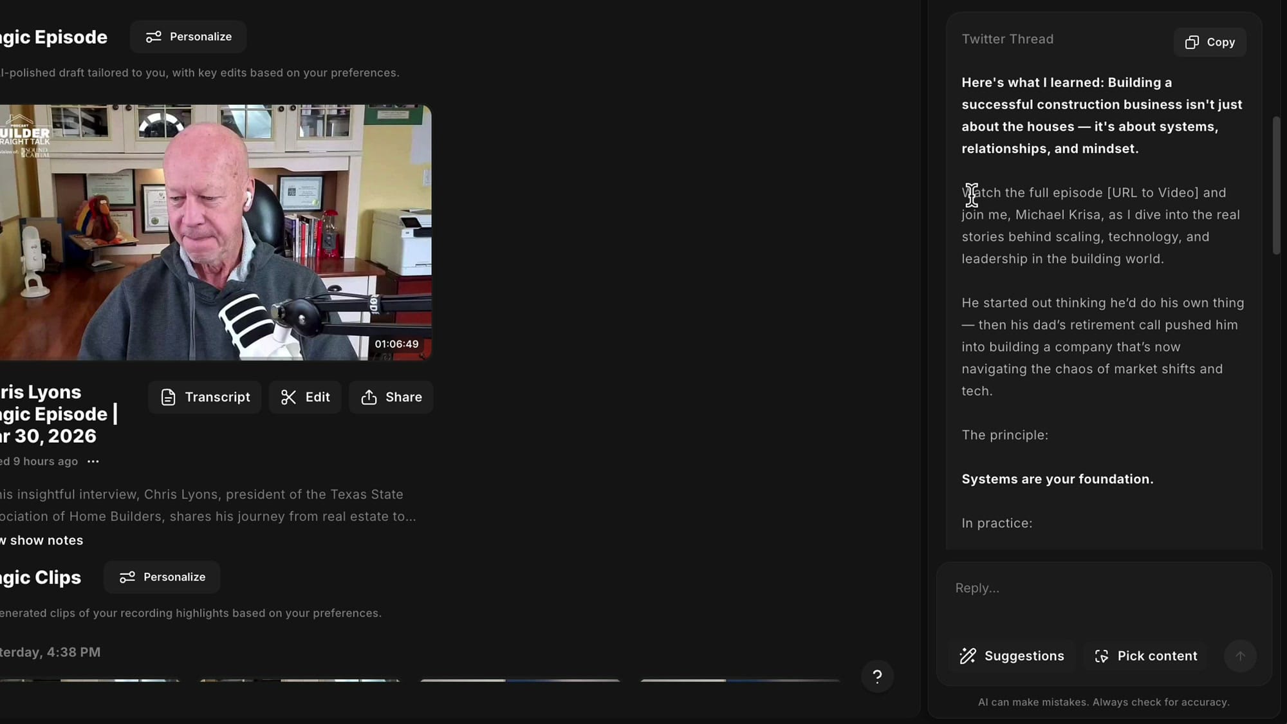Personalize the Magic Episode draft

(188, 37)
